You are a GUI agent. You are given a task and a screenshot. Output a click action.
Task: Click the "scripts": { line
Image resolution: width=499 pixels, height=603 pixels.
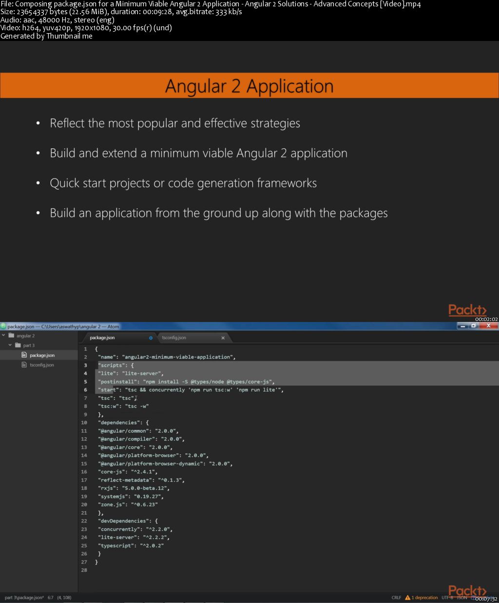click(115, 365)
